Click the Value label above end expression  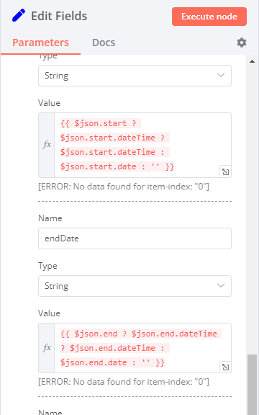coord(49,313)
